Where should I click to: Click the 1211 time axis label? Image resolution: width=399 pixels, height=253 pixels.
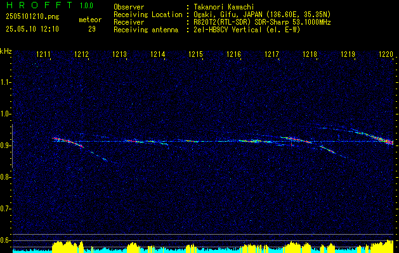coord(43,54)
